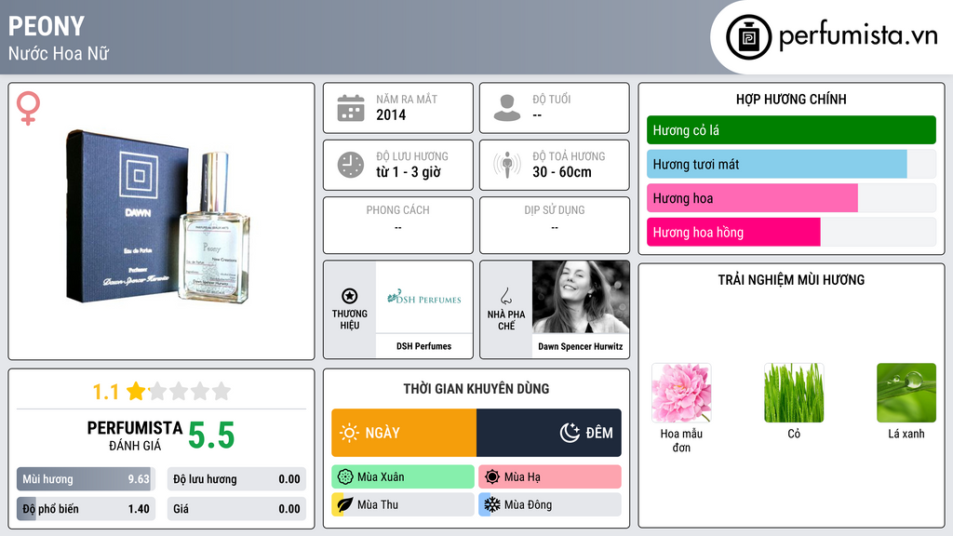Click the perfumista.vn perfume bottle logo icon
The image size is (953, 536).
(748, 37)
